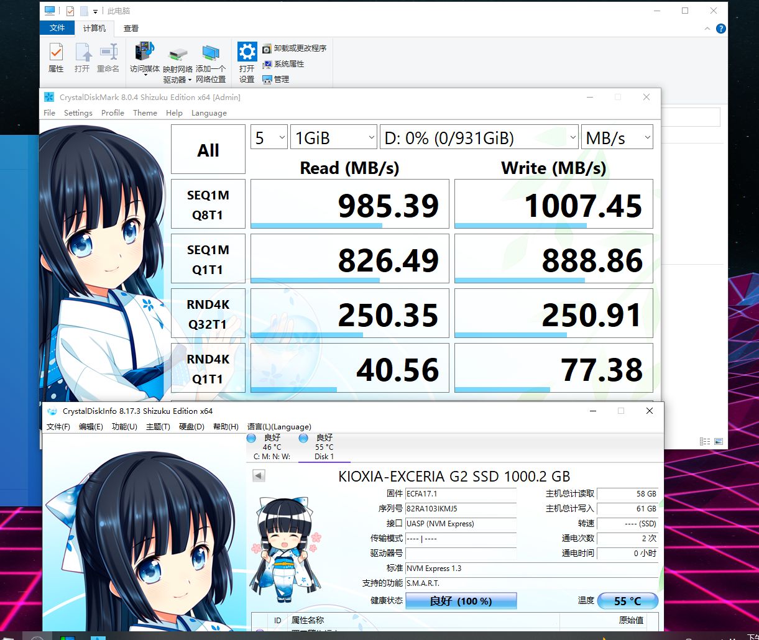The height and width of the screenshot is (640, 759).
Task: Open 帮助(H) menu in CrystalDiskInfo
Action: tap(226, 427)
